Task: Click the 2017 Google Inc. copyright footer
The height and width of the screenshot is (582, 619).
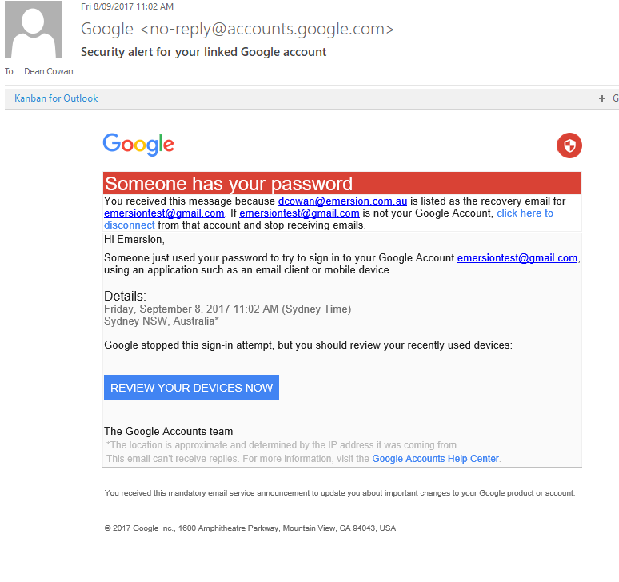Action: tap(250, 528)
